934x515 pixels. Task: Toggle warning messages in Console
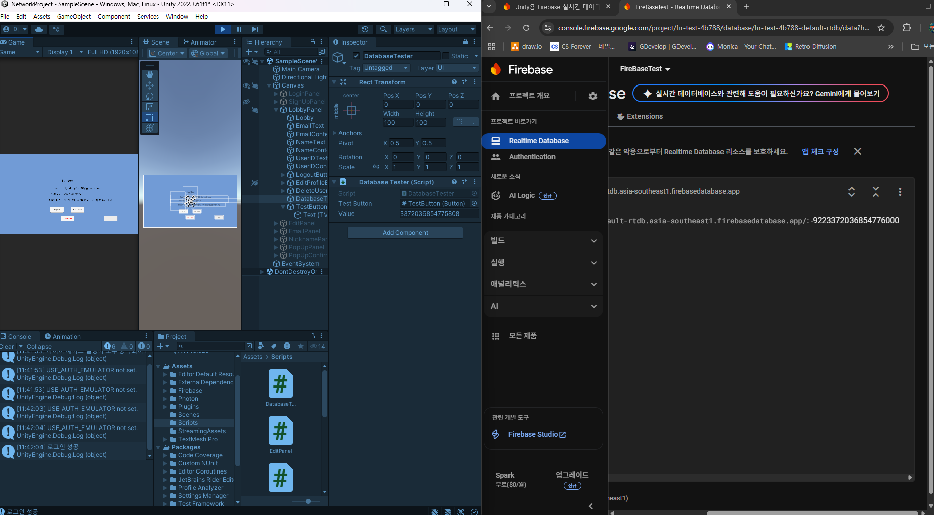(x=128, y=347)
